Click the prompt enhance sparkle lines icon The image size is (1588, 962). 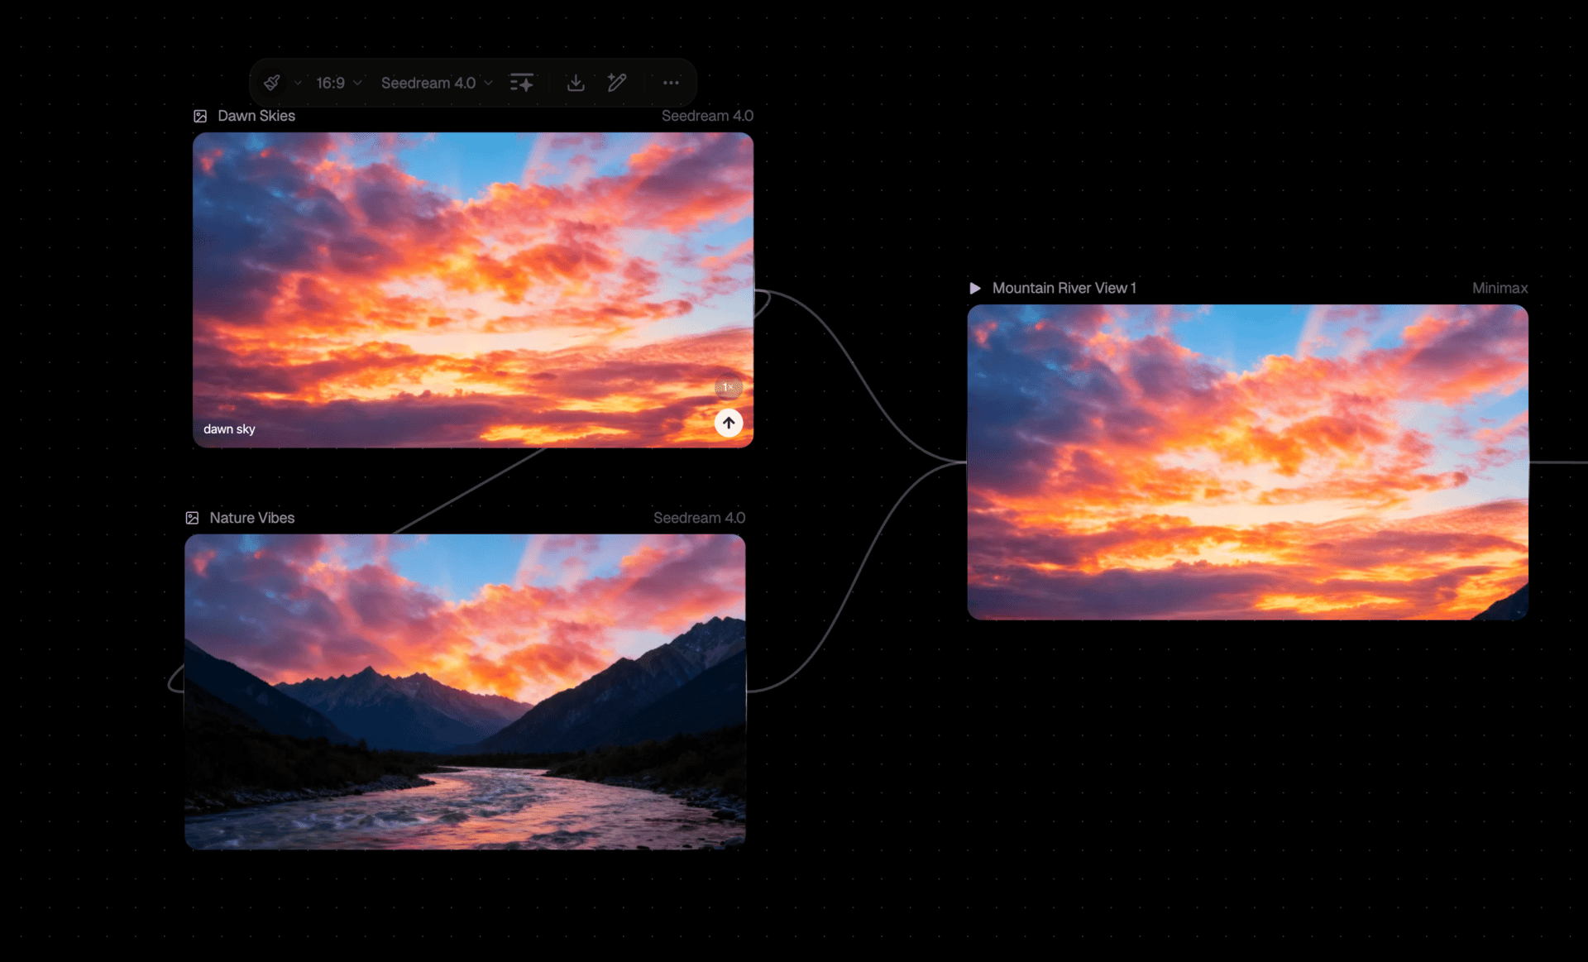(522, 83)
